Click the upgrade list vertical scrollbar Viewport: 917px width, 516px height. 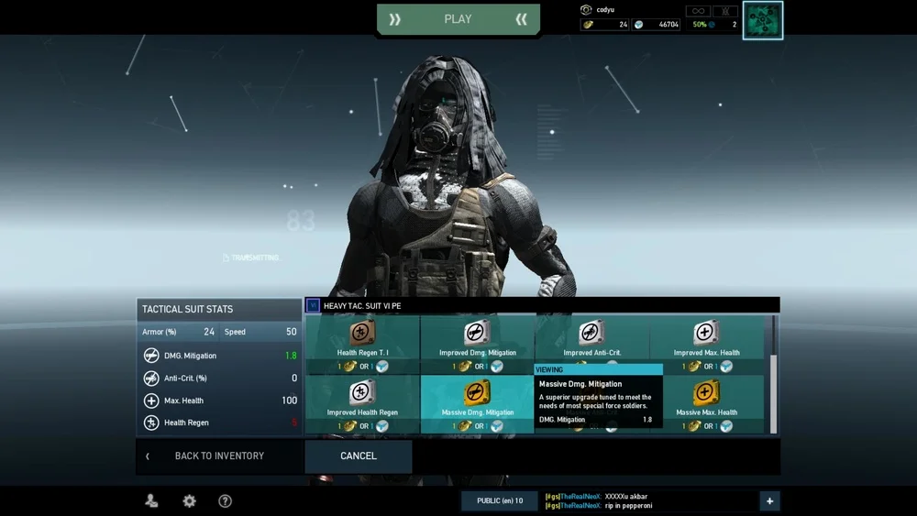(x=774, y=393)
